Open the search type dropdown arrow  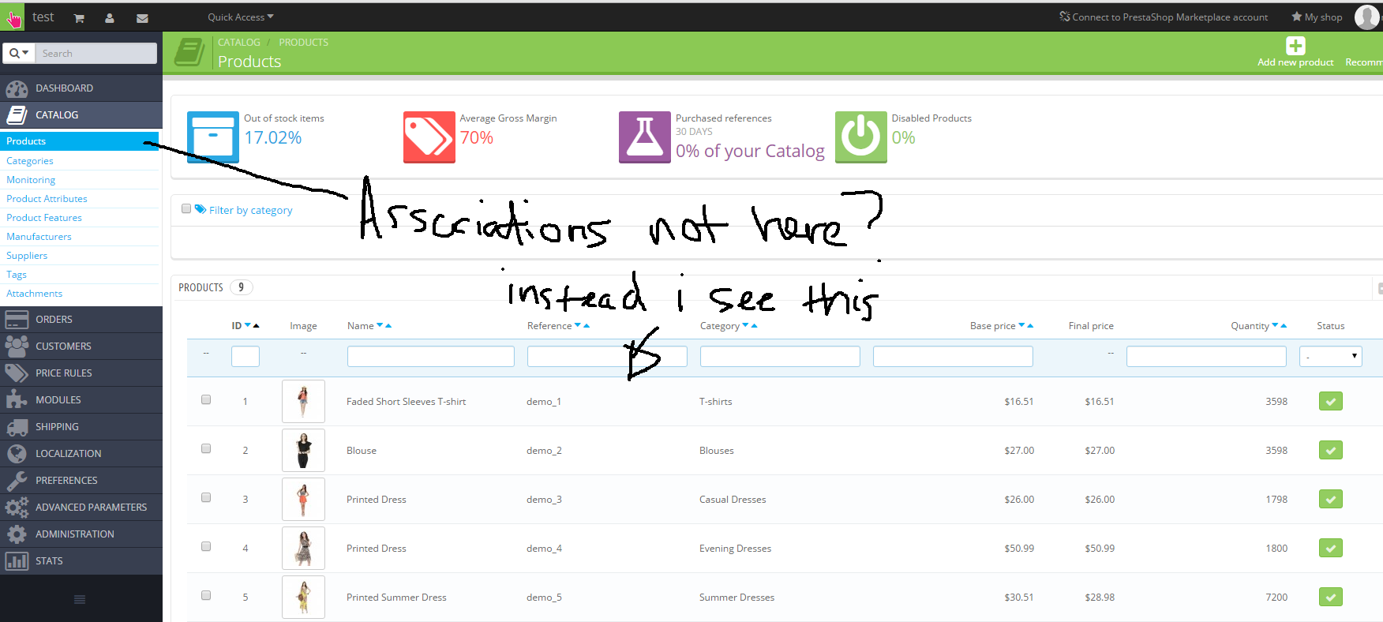[18, 53]
